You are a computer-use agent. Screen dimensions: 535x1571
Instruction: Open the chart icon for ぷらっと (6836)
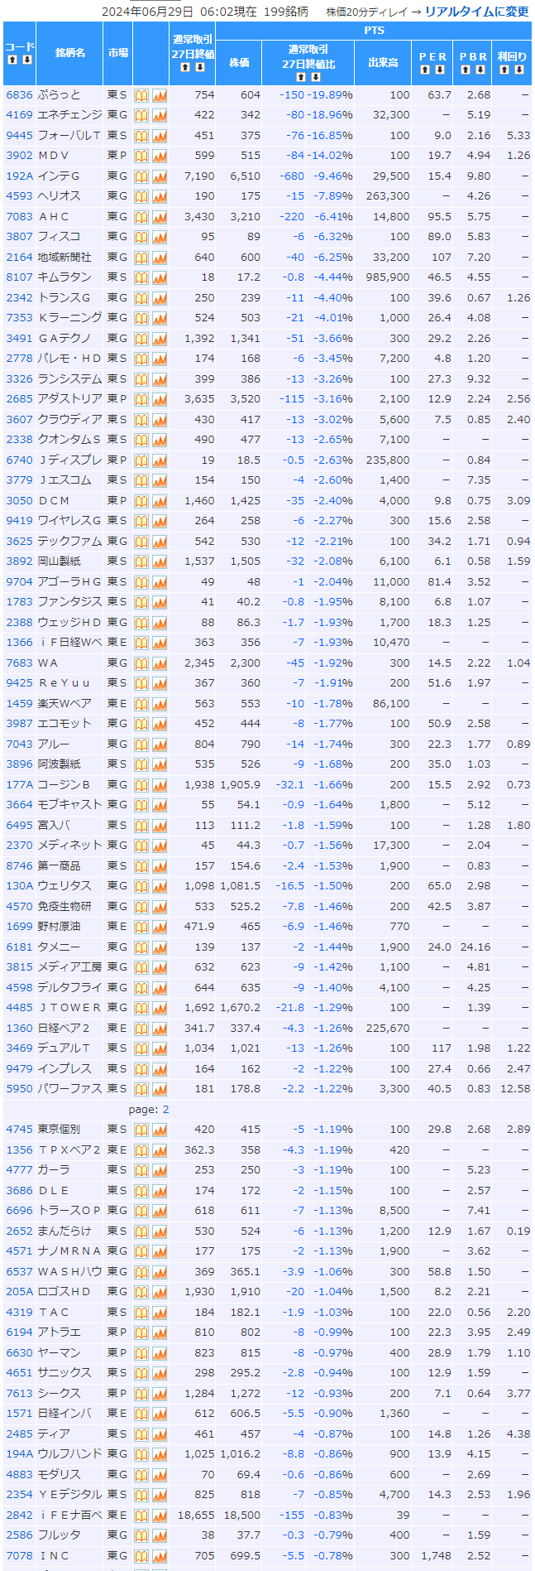click(160, 95)
